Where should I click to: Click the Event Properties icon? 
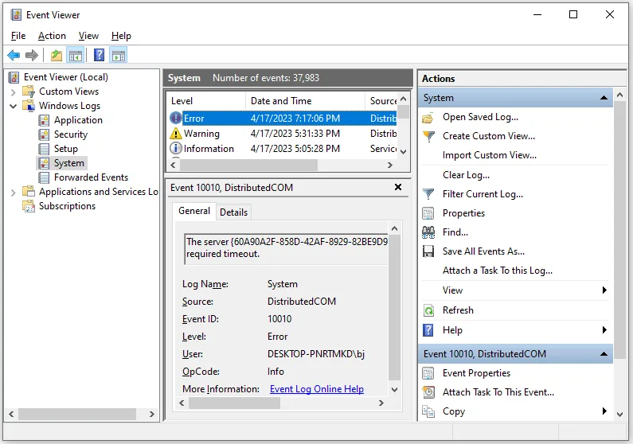428,373
